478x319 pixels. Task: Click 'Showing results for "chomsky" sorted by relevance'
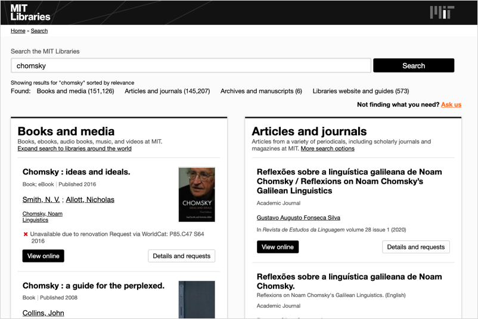pyautogui.click(x=73, y=83)
